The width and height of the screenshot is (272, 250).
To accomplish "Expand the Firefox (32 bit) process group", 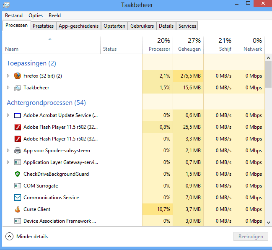I will point(8,76).
